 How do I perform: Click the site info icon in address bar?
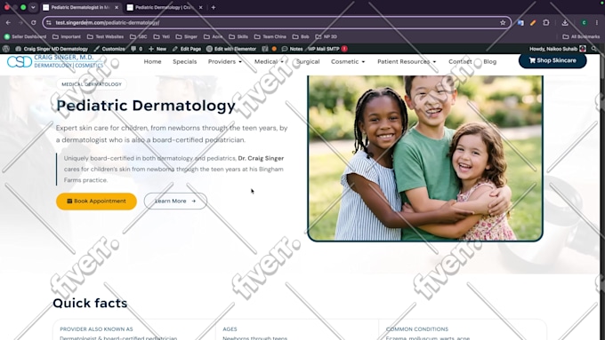49,23
